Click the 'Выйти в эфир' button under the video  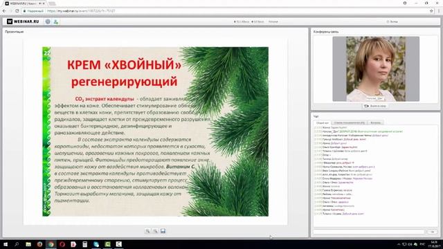(375, 106)
